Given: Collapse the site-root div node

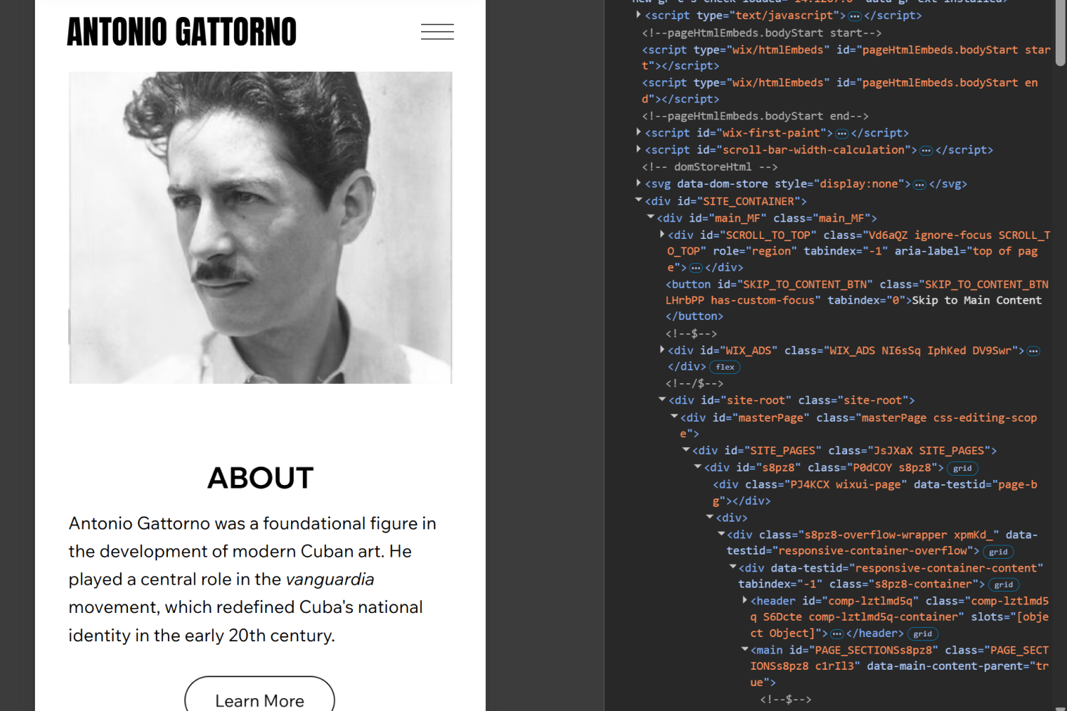Looking at the screenshot, I should point(662,400).
